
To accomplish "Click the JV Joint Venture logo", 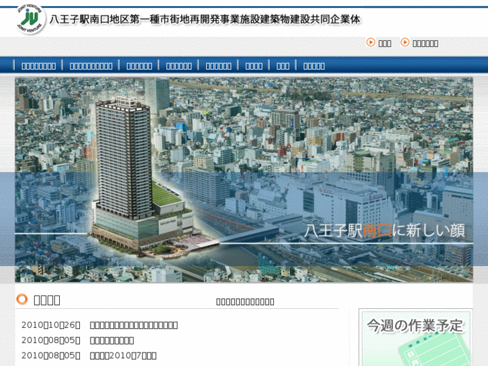I will pyautogui.click(x=30, y=19).
